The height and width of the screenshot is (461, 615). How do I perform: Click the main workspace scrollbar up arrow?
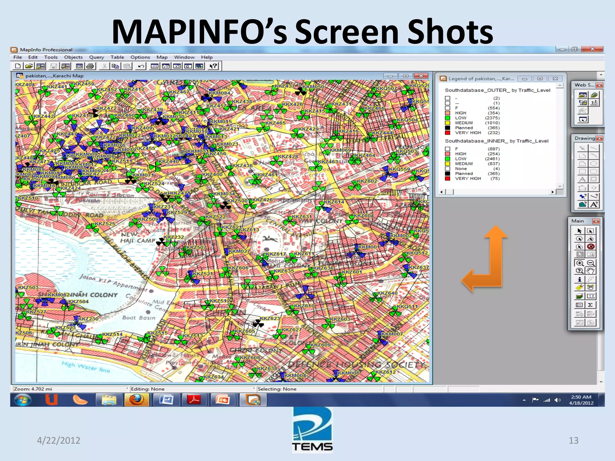coord(601,74)
